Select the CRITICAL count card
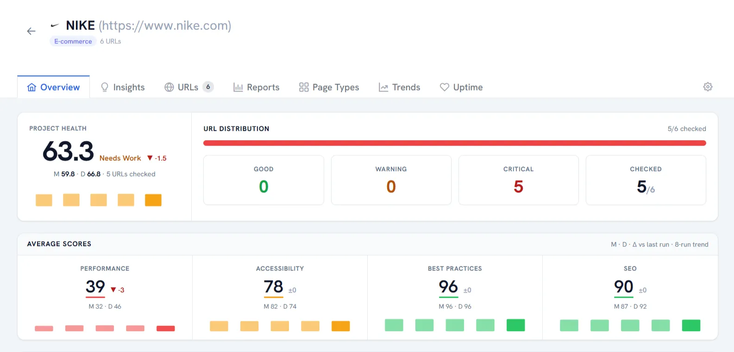734x352 pixels. [519, 180]
